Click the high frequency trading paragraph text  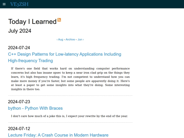70,79
